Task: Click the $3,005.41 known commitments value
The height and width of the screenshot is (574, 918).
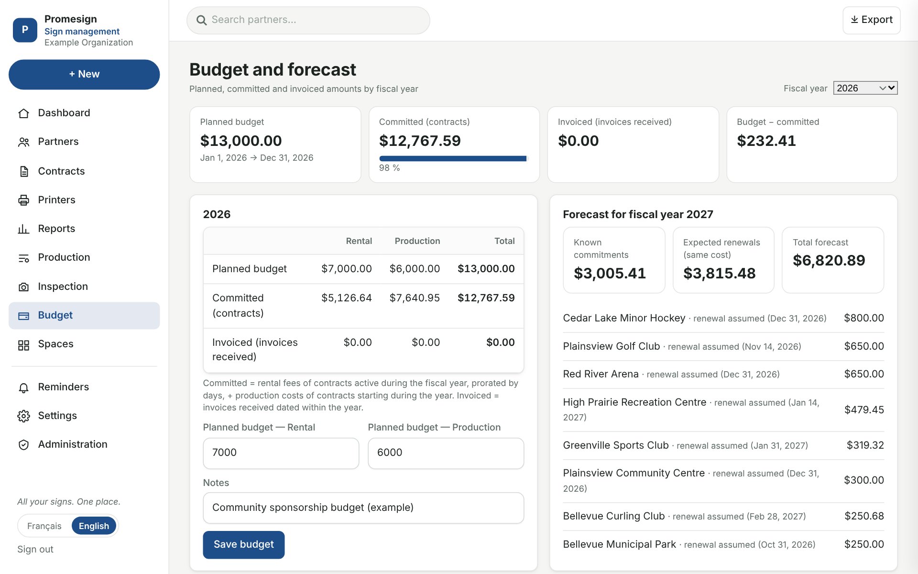Action: click(x=610, y=273)
